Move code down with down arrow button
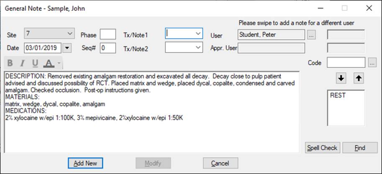 click(341, 78)
